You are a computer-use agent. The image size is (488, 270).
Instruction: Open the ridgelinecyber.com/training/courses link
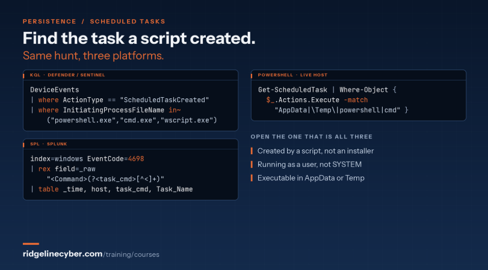pos(91,254)
